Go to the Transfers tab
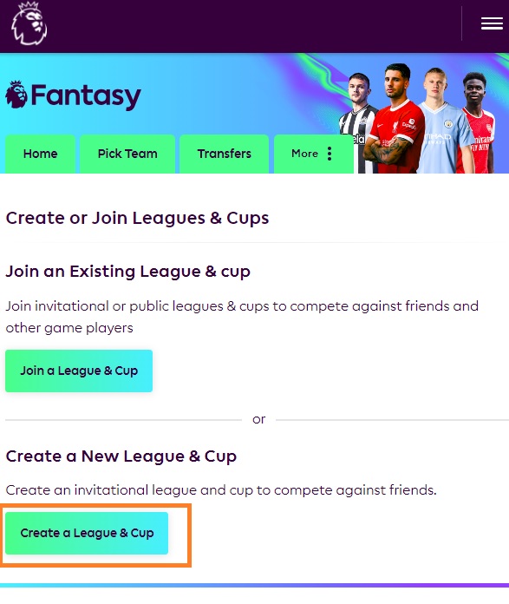 [224, 154]
